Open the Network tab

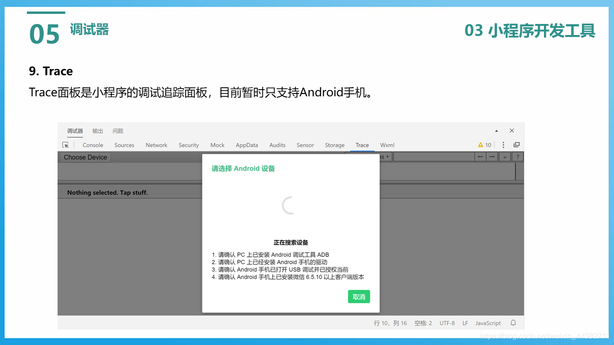tap(156, 145)
